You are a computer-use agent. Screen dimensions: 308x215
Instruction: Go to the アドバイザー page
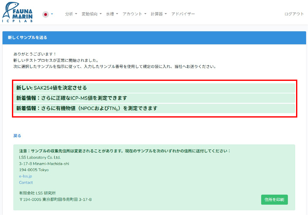coord(183,14)
